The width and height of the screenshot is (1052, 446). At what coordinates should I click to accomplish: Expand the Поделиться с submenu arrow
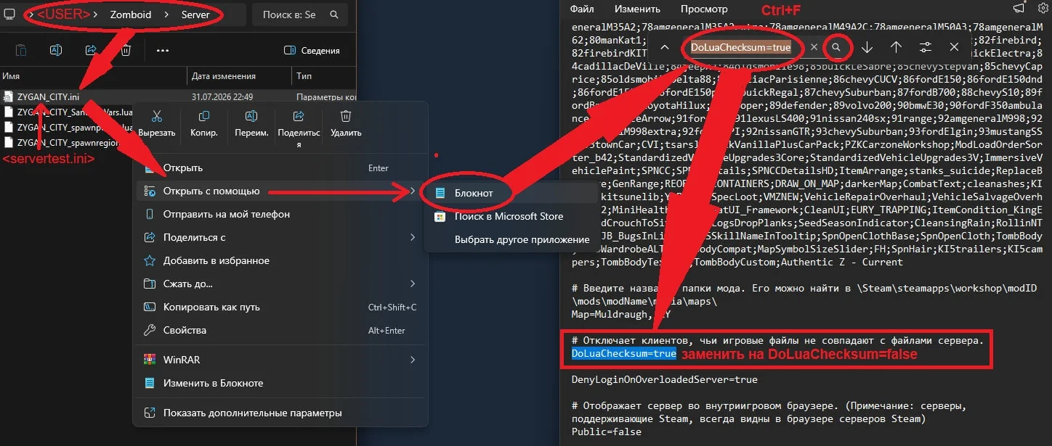pyautogui.click(x=413, y=237)
